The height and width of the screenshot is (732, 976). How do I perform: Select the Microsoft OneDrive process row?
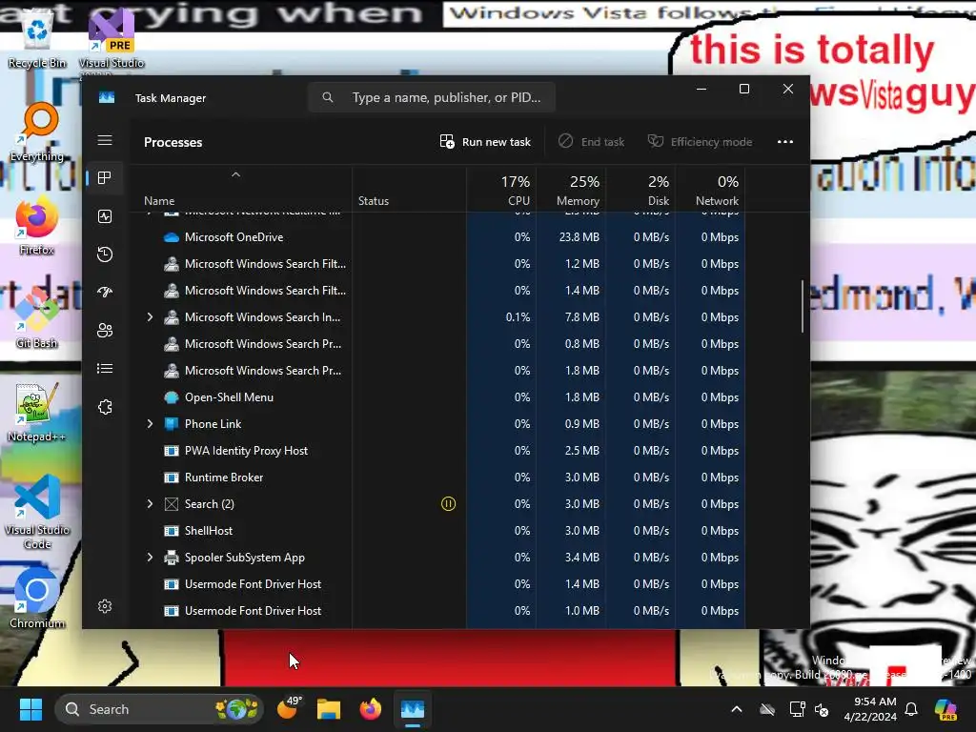click(x=437, y=237)
